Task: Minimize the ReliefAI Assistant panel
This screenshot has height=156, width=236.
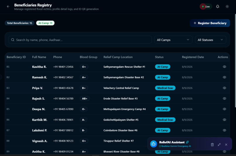Action: tap(219, 145)
